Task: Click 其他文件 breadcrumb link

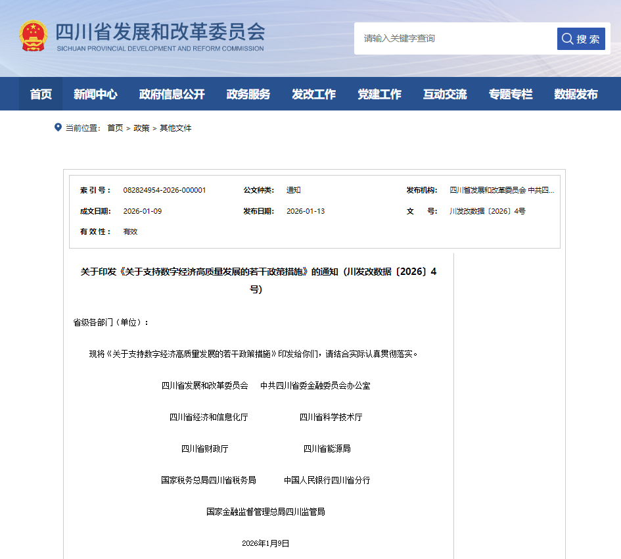Action: [x=175, y=128]
